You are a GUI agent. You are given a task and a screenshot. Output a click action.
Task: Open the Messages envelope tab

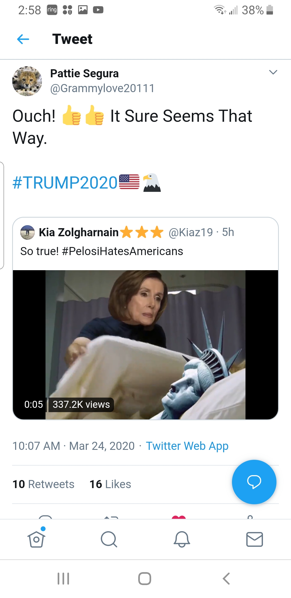click(x=254, y=539)
